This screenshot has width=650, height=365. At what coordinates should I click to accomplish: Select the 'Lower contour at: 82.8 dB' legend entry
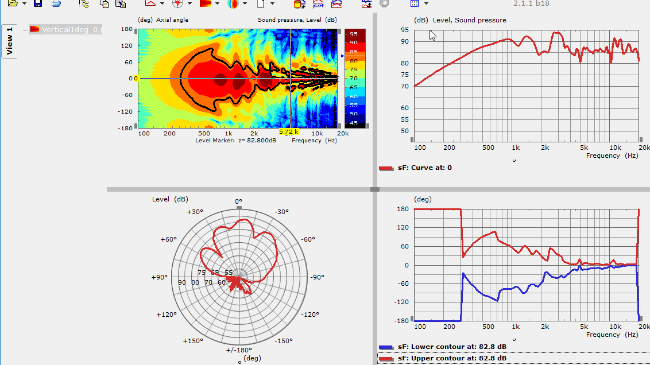452,347
